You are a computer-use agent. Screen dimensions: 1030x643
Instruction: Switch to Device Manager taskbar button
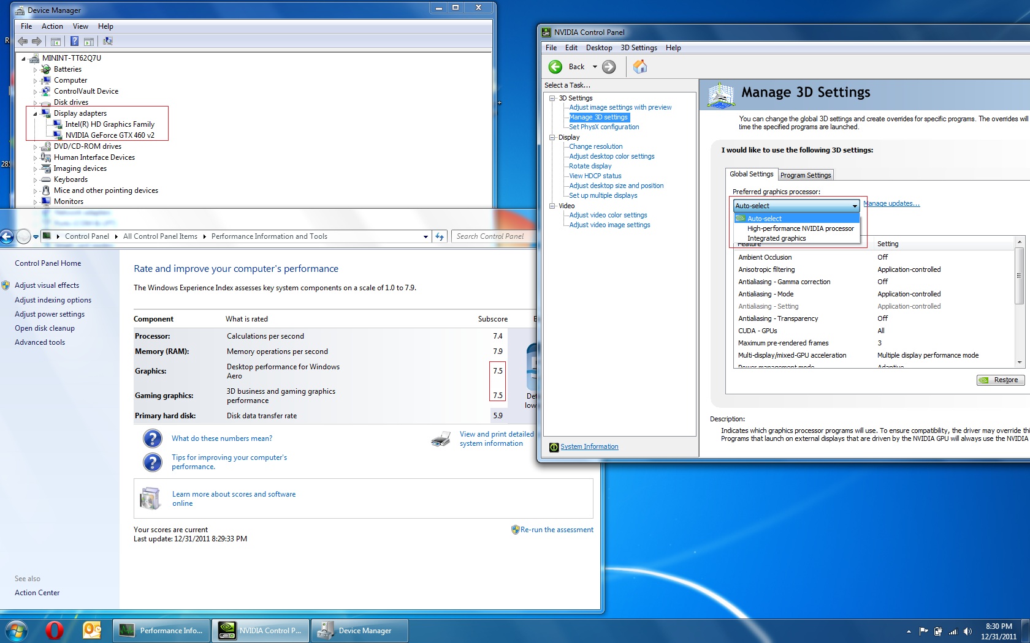(360, 630)
